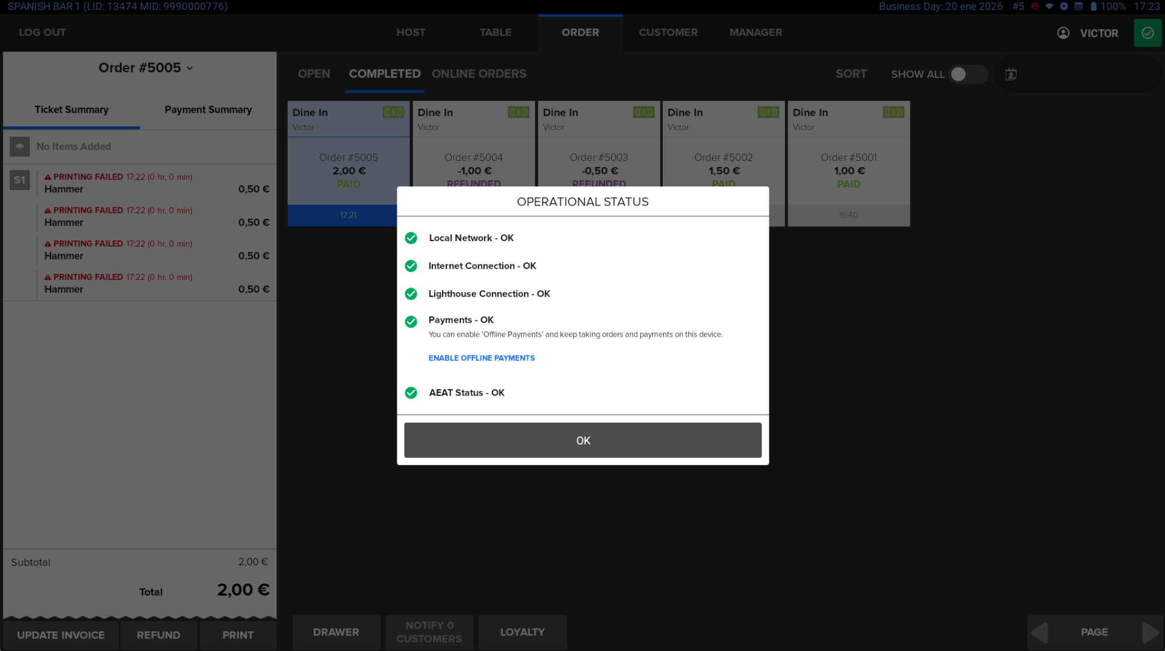Open the VICTOR user profile icon
The image size is (1165, 651).
(x=1064, y=33)
